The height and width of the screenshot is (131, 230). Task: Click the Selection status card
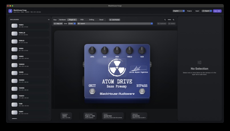click(139, 116)
